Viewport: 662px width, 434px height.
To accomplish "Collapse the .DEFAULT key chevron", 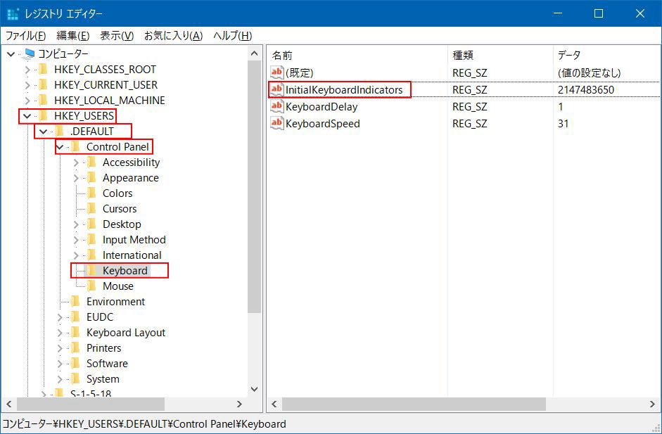I will tap(44, 132).
